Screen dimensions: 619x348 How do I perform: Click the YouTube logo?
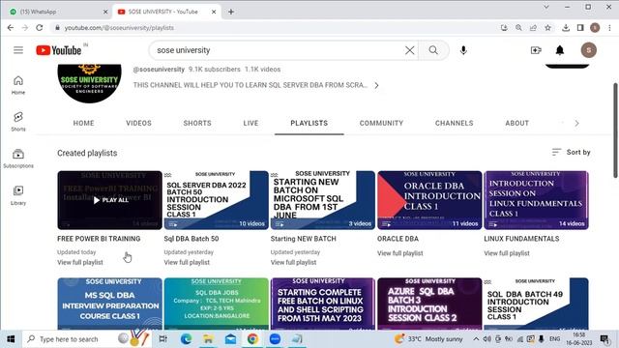click(59, 50)
